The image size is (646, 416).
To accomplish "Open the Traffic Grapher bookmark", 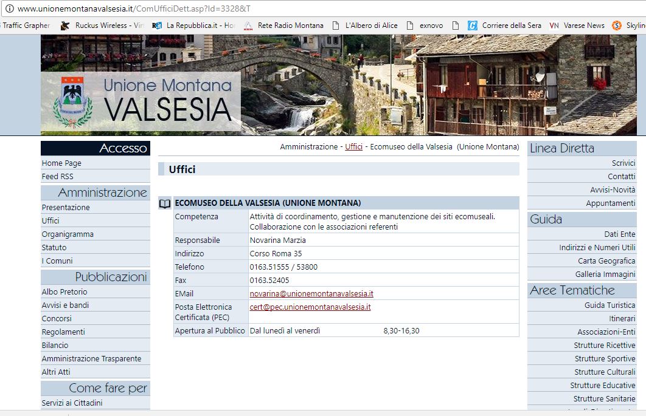I will tap(26, 26).
